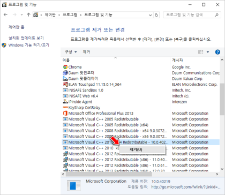The image size is (225, 195).
Task: Click the help link URL in details pane
Action: click(186, 187)
